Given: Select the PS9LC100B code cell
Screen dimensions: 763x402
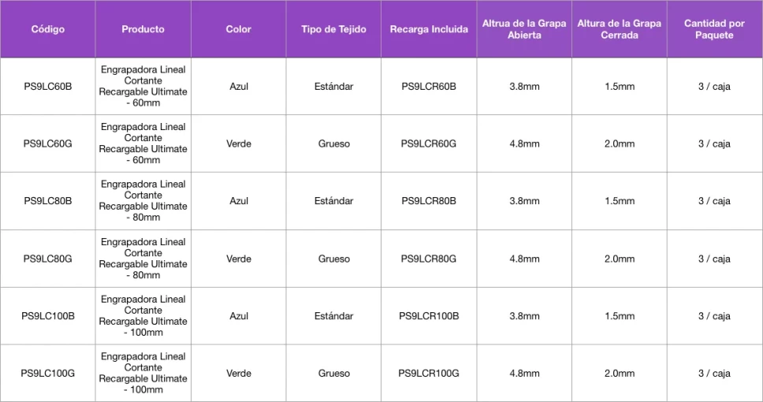Looking at the screenshot, I should 47,316.
